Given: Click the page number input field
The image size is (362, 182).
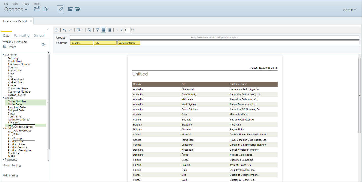Looking at the screenshot, I should coord(128,30).
